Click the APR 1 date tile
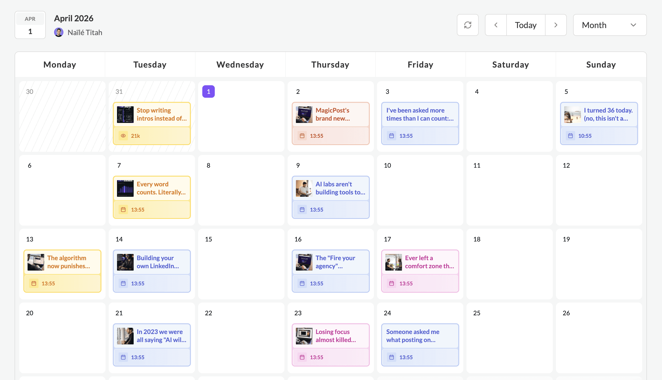The width and height of the screenshot is (662, 380). [x=30, y=25]
